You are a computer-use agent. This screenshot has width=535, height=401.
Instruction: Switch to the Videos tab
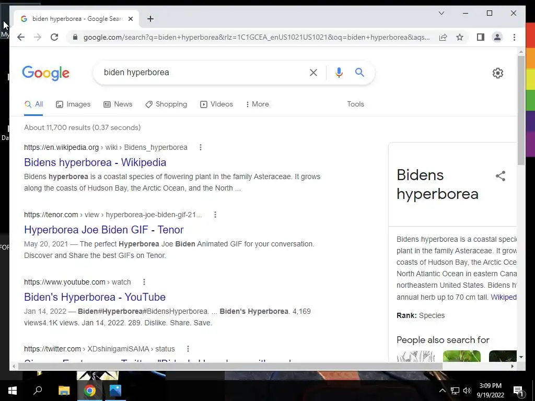(x=216, y=104)
